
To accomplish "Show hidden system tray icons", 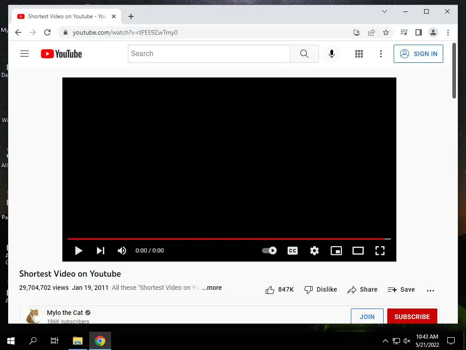I will 385,341.
